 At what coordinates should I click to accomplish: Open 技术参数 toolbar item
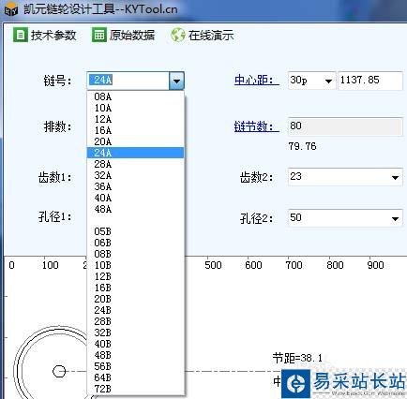(45, 35)
